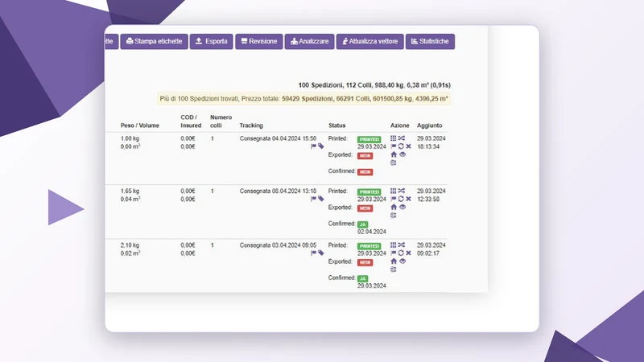Image resolution: width=644 pixels, height=362 pixels.
Task: Click the eye view icon in the 09:02:17 row
Action: pyautogui.click(x=402, y=261)
